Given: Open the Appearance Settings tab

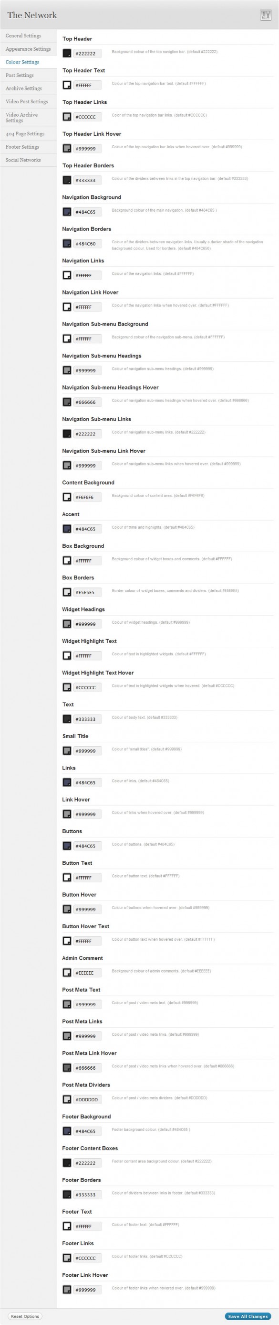Looking at the screenshot, I should pyautogui.click(x=28, y=49).
